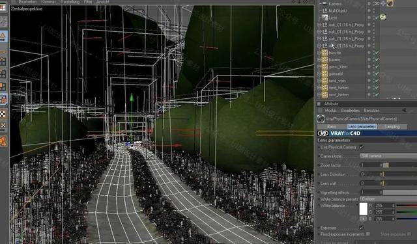Select the small checkerboard texture axis tool

[x=3, y=126]
